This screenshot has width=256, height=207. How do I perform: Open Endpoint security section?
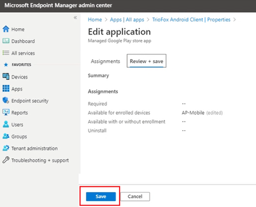(x=30, y=101)
